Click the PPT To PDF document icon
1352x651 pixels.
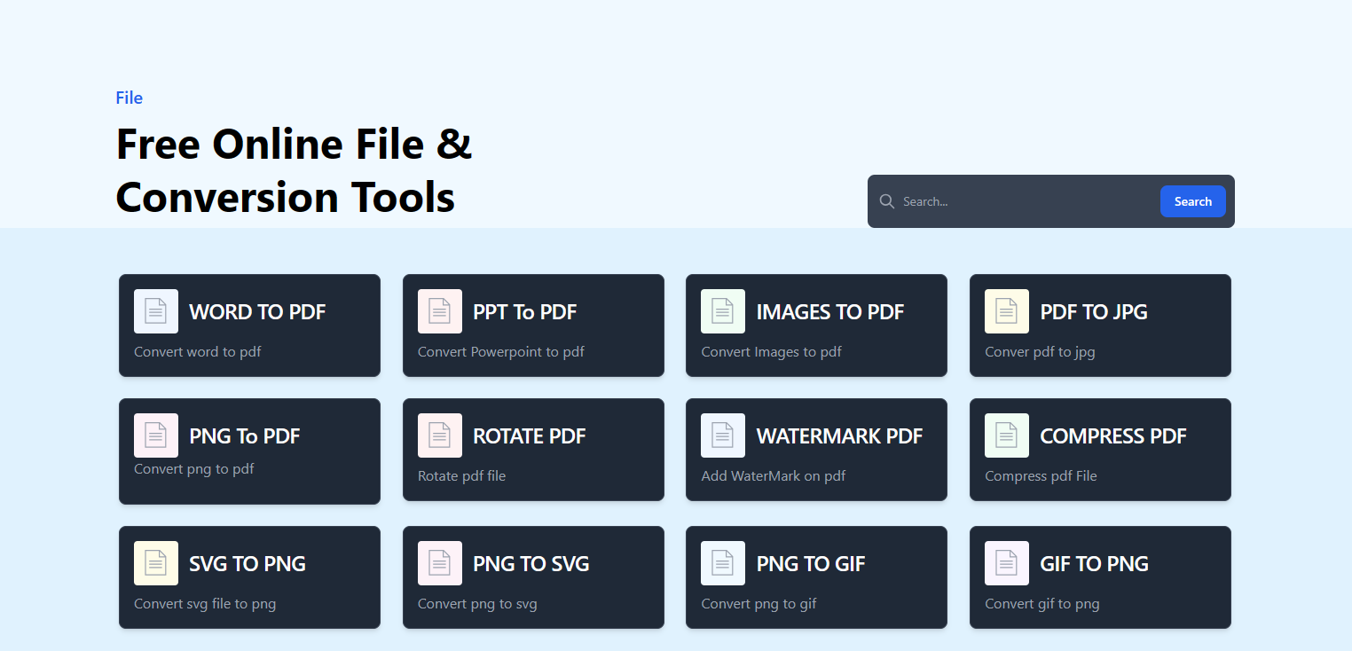440,311
